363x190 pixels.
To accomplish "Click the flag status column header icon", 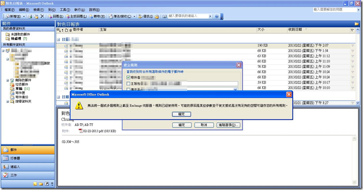I will coord(352,30).
